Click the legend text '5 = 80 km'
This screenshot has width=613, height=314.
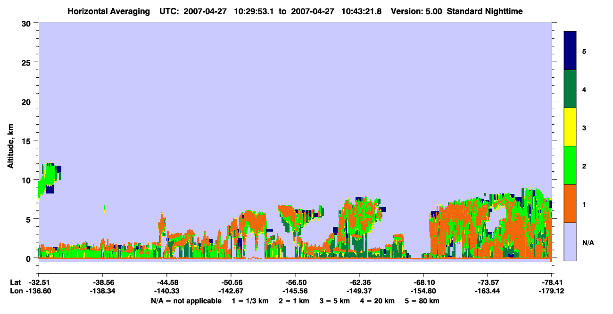[x=422, y=301]
